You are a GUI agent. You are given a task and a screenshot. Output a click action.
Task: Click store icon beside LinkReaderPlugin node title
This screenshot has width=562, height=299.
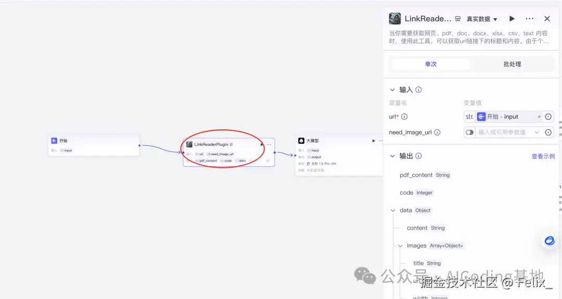click(231, 144)
